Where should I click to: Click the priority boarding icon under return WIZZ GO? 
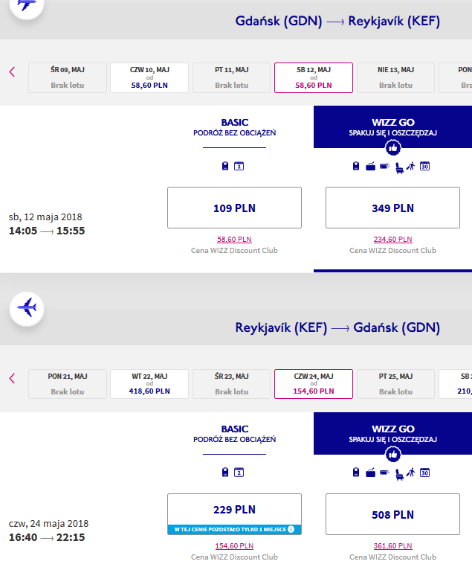[x=410, y=473]
